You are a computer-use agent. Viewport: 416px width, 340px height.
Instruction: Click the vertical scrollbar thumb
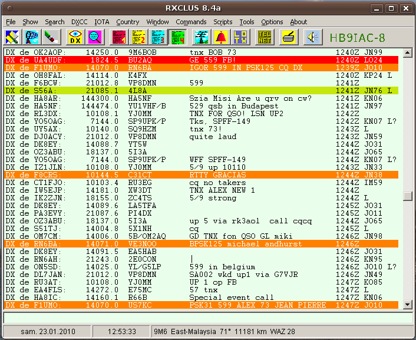(x=407, y=196)
